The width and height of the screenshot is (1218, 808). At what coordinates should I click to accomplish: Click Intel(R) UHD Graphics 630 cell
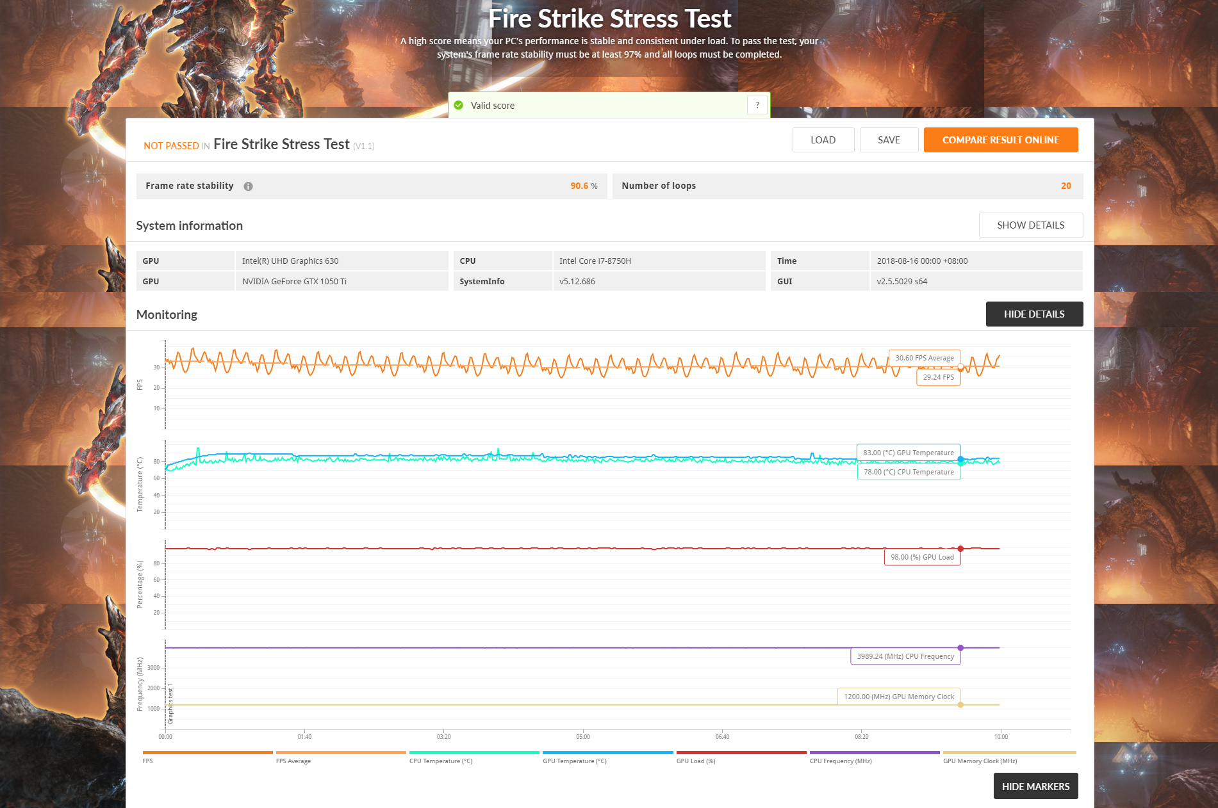[342, 261]
